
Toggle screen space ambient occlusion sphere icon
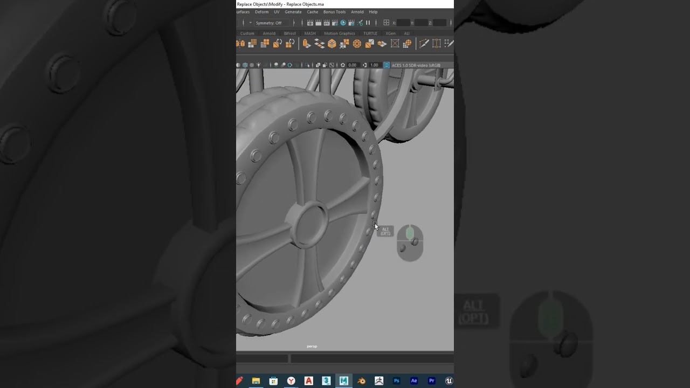276,65
